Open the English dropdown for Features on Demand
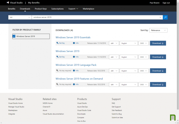 pyautogui.click(x=129, y=85)
